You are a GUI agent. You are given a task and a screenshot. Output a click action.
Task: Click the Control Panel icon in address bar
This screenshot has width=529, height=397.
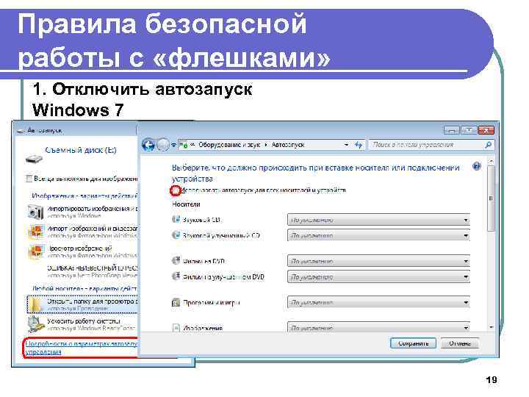[183, 145]
